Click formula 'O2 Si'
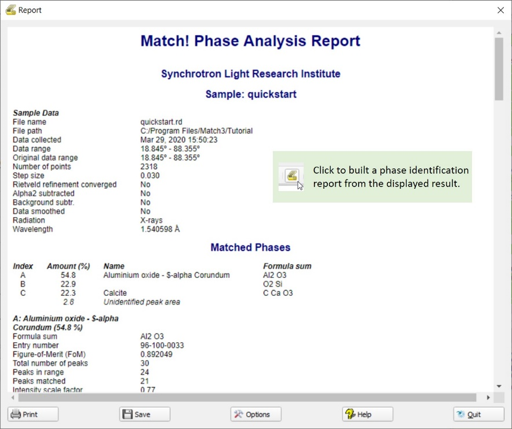 (273, 284)
